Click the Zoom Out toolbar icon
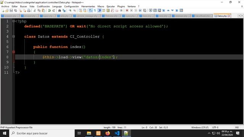The width and height of the screenshot is (244, 137). (x=74, y=11)
